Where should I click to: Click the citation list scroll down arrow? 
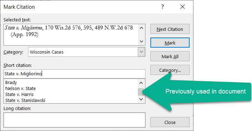coord(141,99)
